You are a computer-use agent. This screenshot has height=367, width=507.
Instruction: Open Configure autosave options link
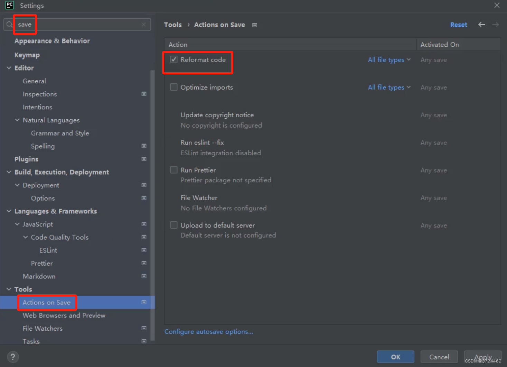(209, 331)
